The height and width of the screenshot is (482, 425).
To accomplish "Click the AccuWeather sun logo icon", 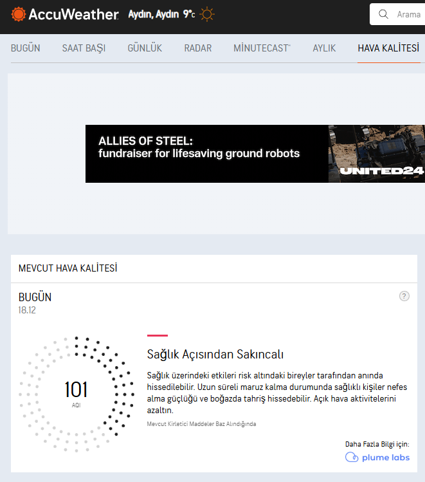I will point(19,14).
